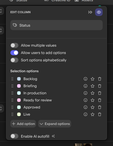Delete the Approved option
The height and width of the screenshot is (146, 113).
click(x=100, y=107)
